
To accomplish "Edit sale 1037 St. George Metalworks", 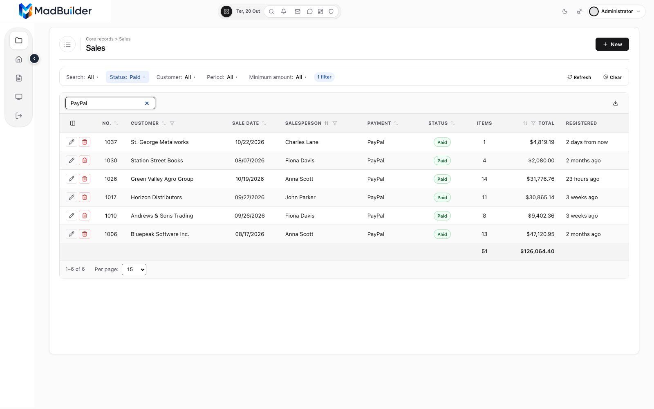I will [72, 142].
